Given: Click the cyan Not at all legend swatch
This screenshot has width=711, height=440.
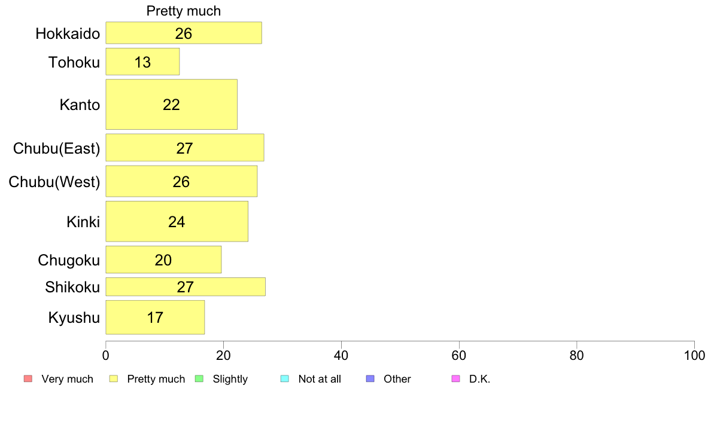Looking at the screenshot, I should click(x=285, y=379).
